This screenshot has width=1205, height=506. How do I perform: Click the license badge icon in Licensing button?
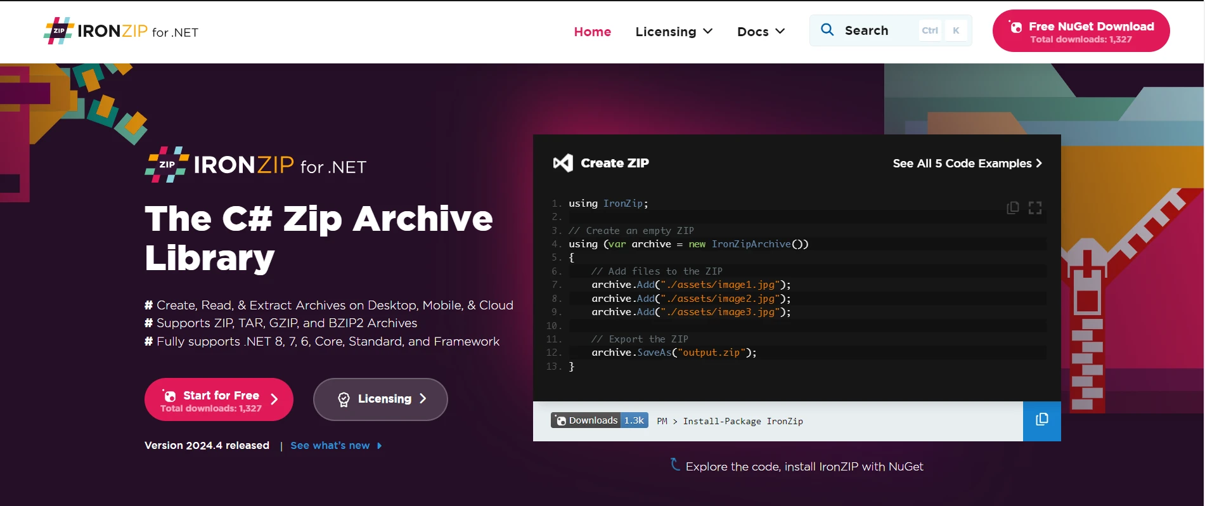(344, 399)
